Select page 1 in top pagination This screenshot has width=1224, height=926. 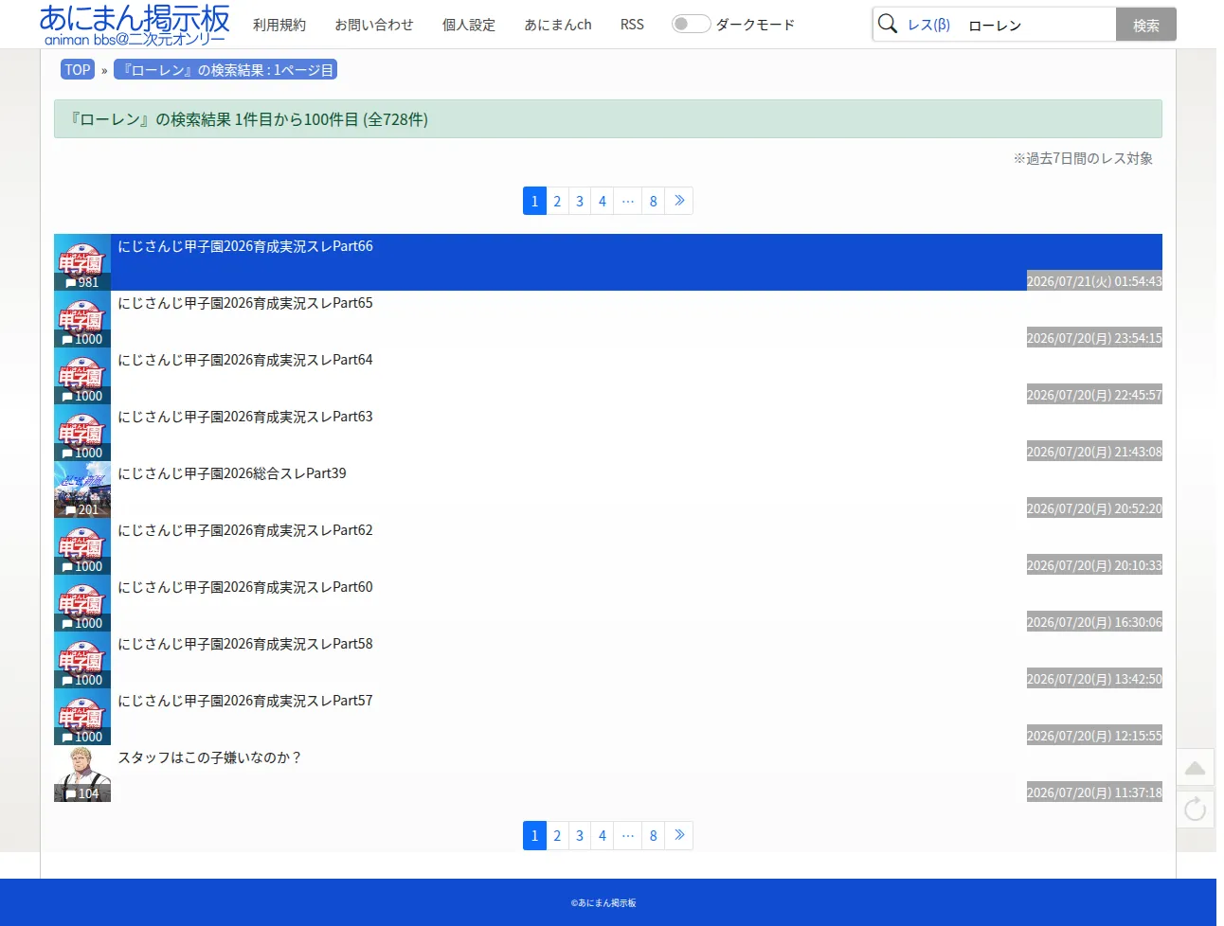click(x=534, y=201)
